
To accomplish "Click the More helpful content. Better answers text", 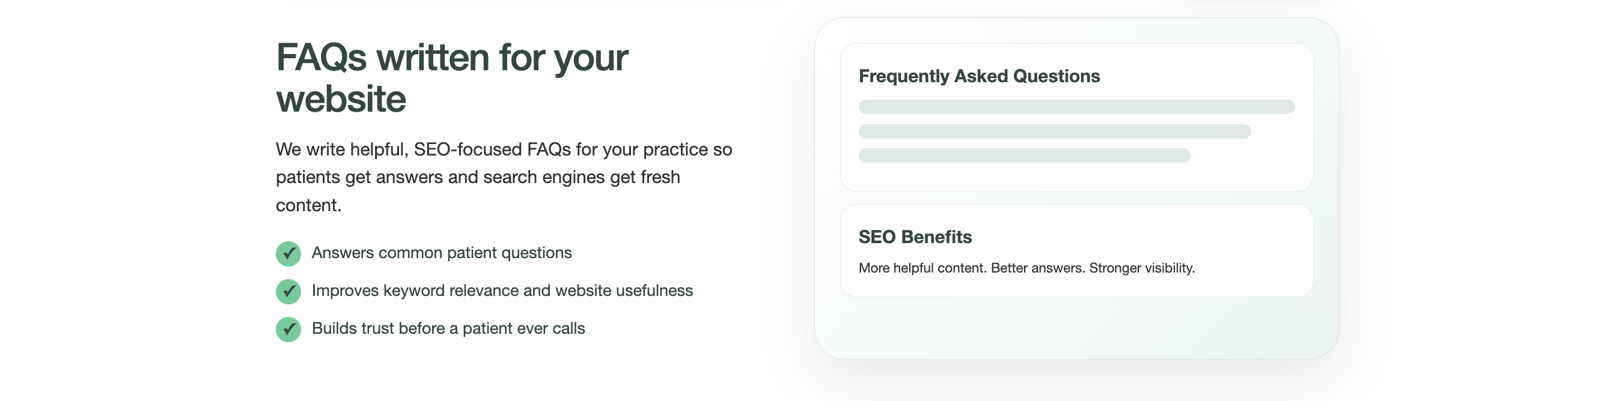I will coord(972,268).
